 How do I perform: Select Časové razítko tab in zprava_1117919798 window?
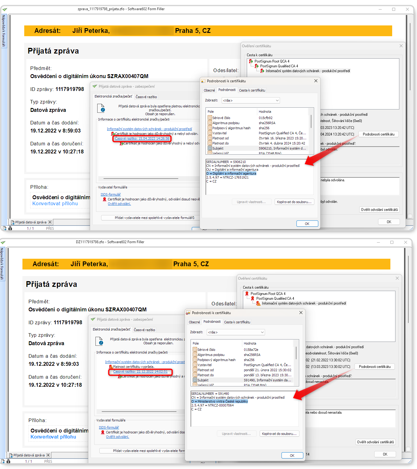146,97
